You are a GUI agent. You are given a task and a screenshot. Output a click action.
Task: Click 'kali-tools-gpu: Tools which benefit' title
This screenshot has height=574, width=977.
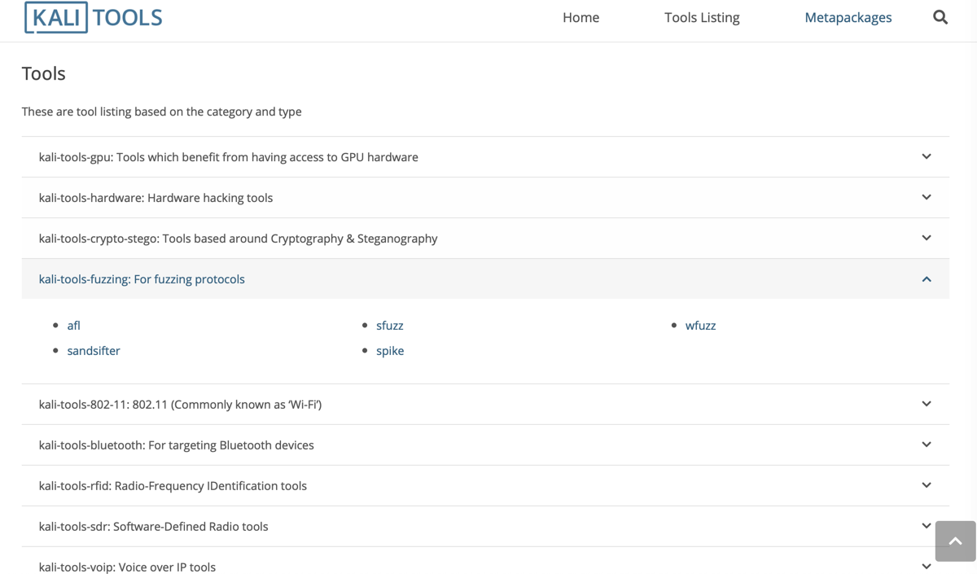229,156
